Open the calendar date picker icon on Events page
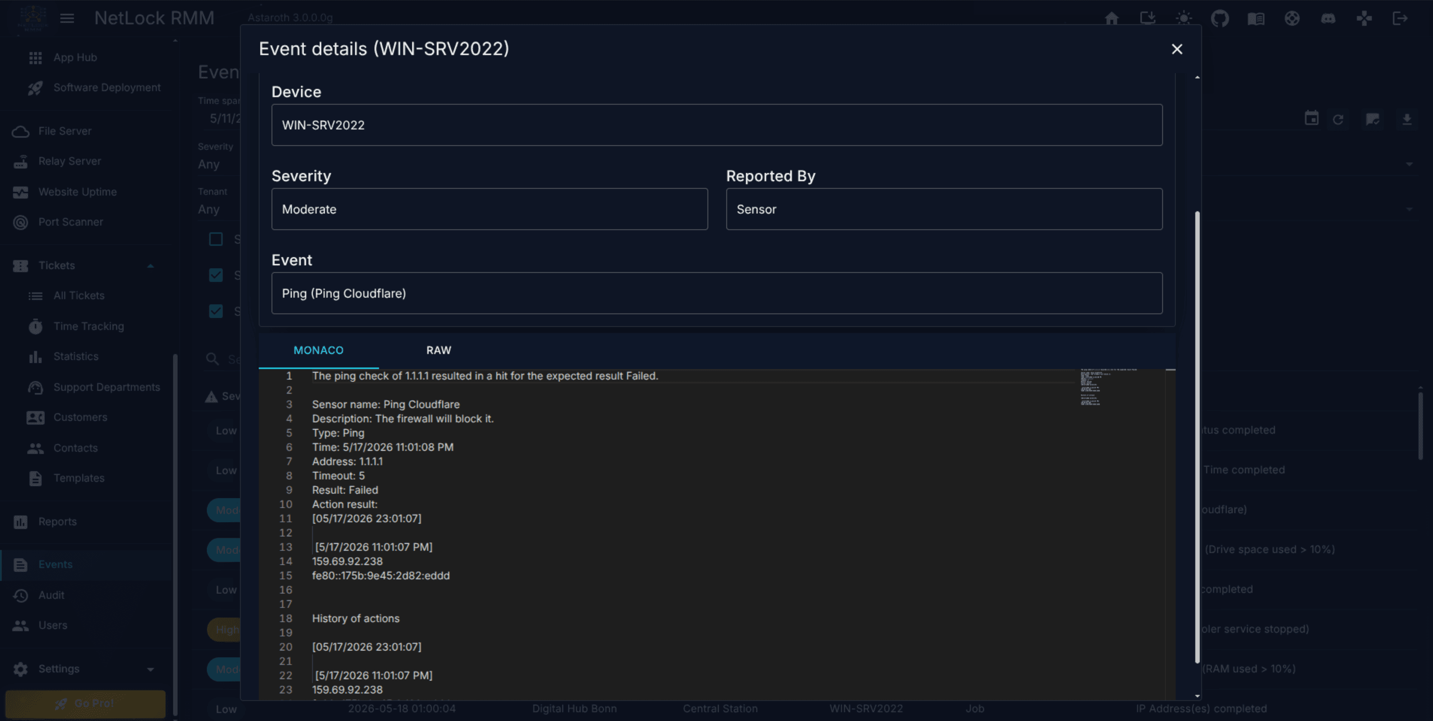Screen dimensions: 1433x721 (1311, 118)
